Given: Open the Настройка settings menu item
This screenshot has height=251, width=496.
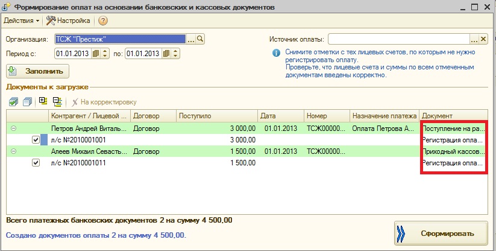Looking at the screenshot, I should coord(68,21).
